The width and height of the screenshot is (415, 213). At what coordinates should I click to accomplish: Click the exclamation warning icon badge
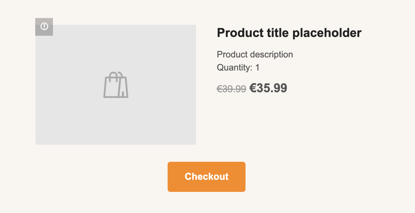[x=44, y=26]
